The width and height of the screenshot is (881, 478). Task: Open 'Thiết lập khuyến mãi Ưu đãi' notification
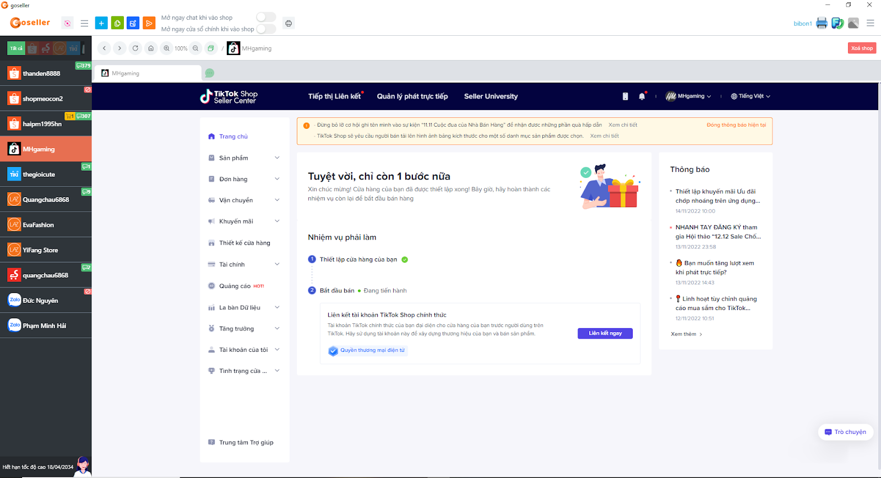coord(717,196)
